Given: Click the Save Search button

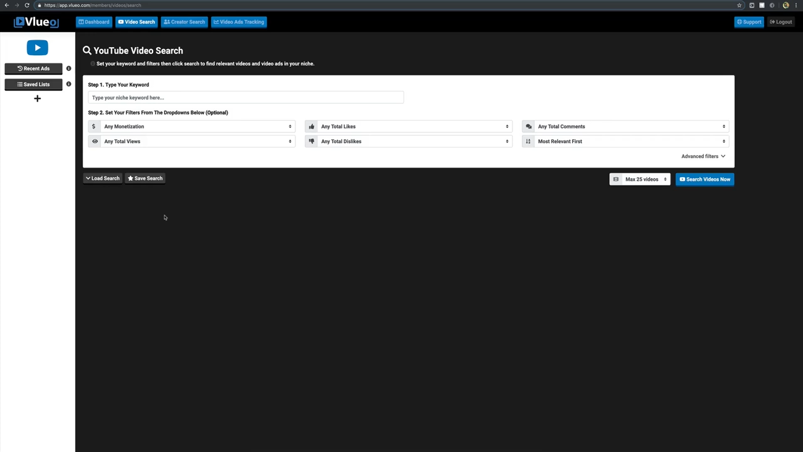Looking at the screenshot, I should (x=145, y=178).
